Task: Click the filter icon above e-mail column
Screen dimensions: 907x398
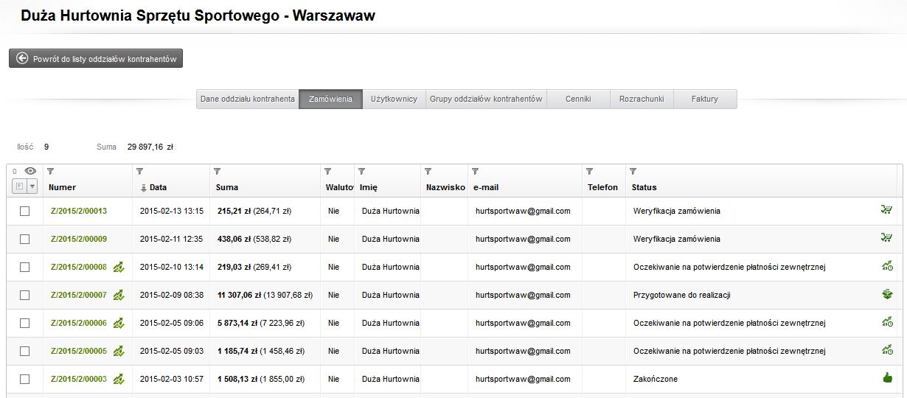Action: [x=475, y=171]
